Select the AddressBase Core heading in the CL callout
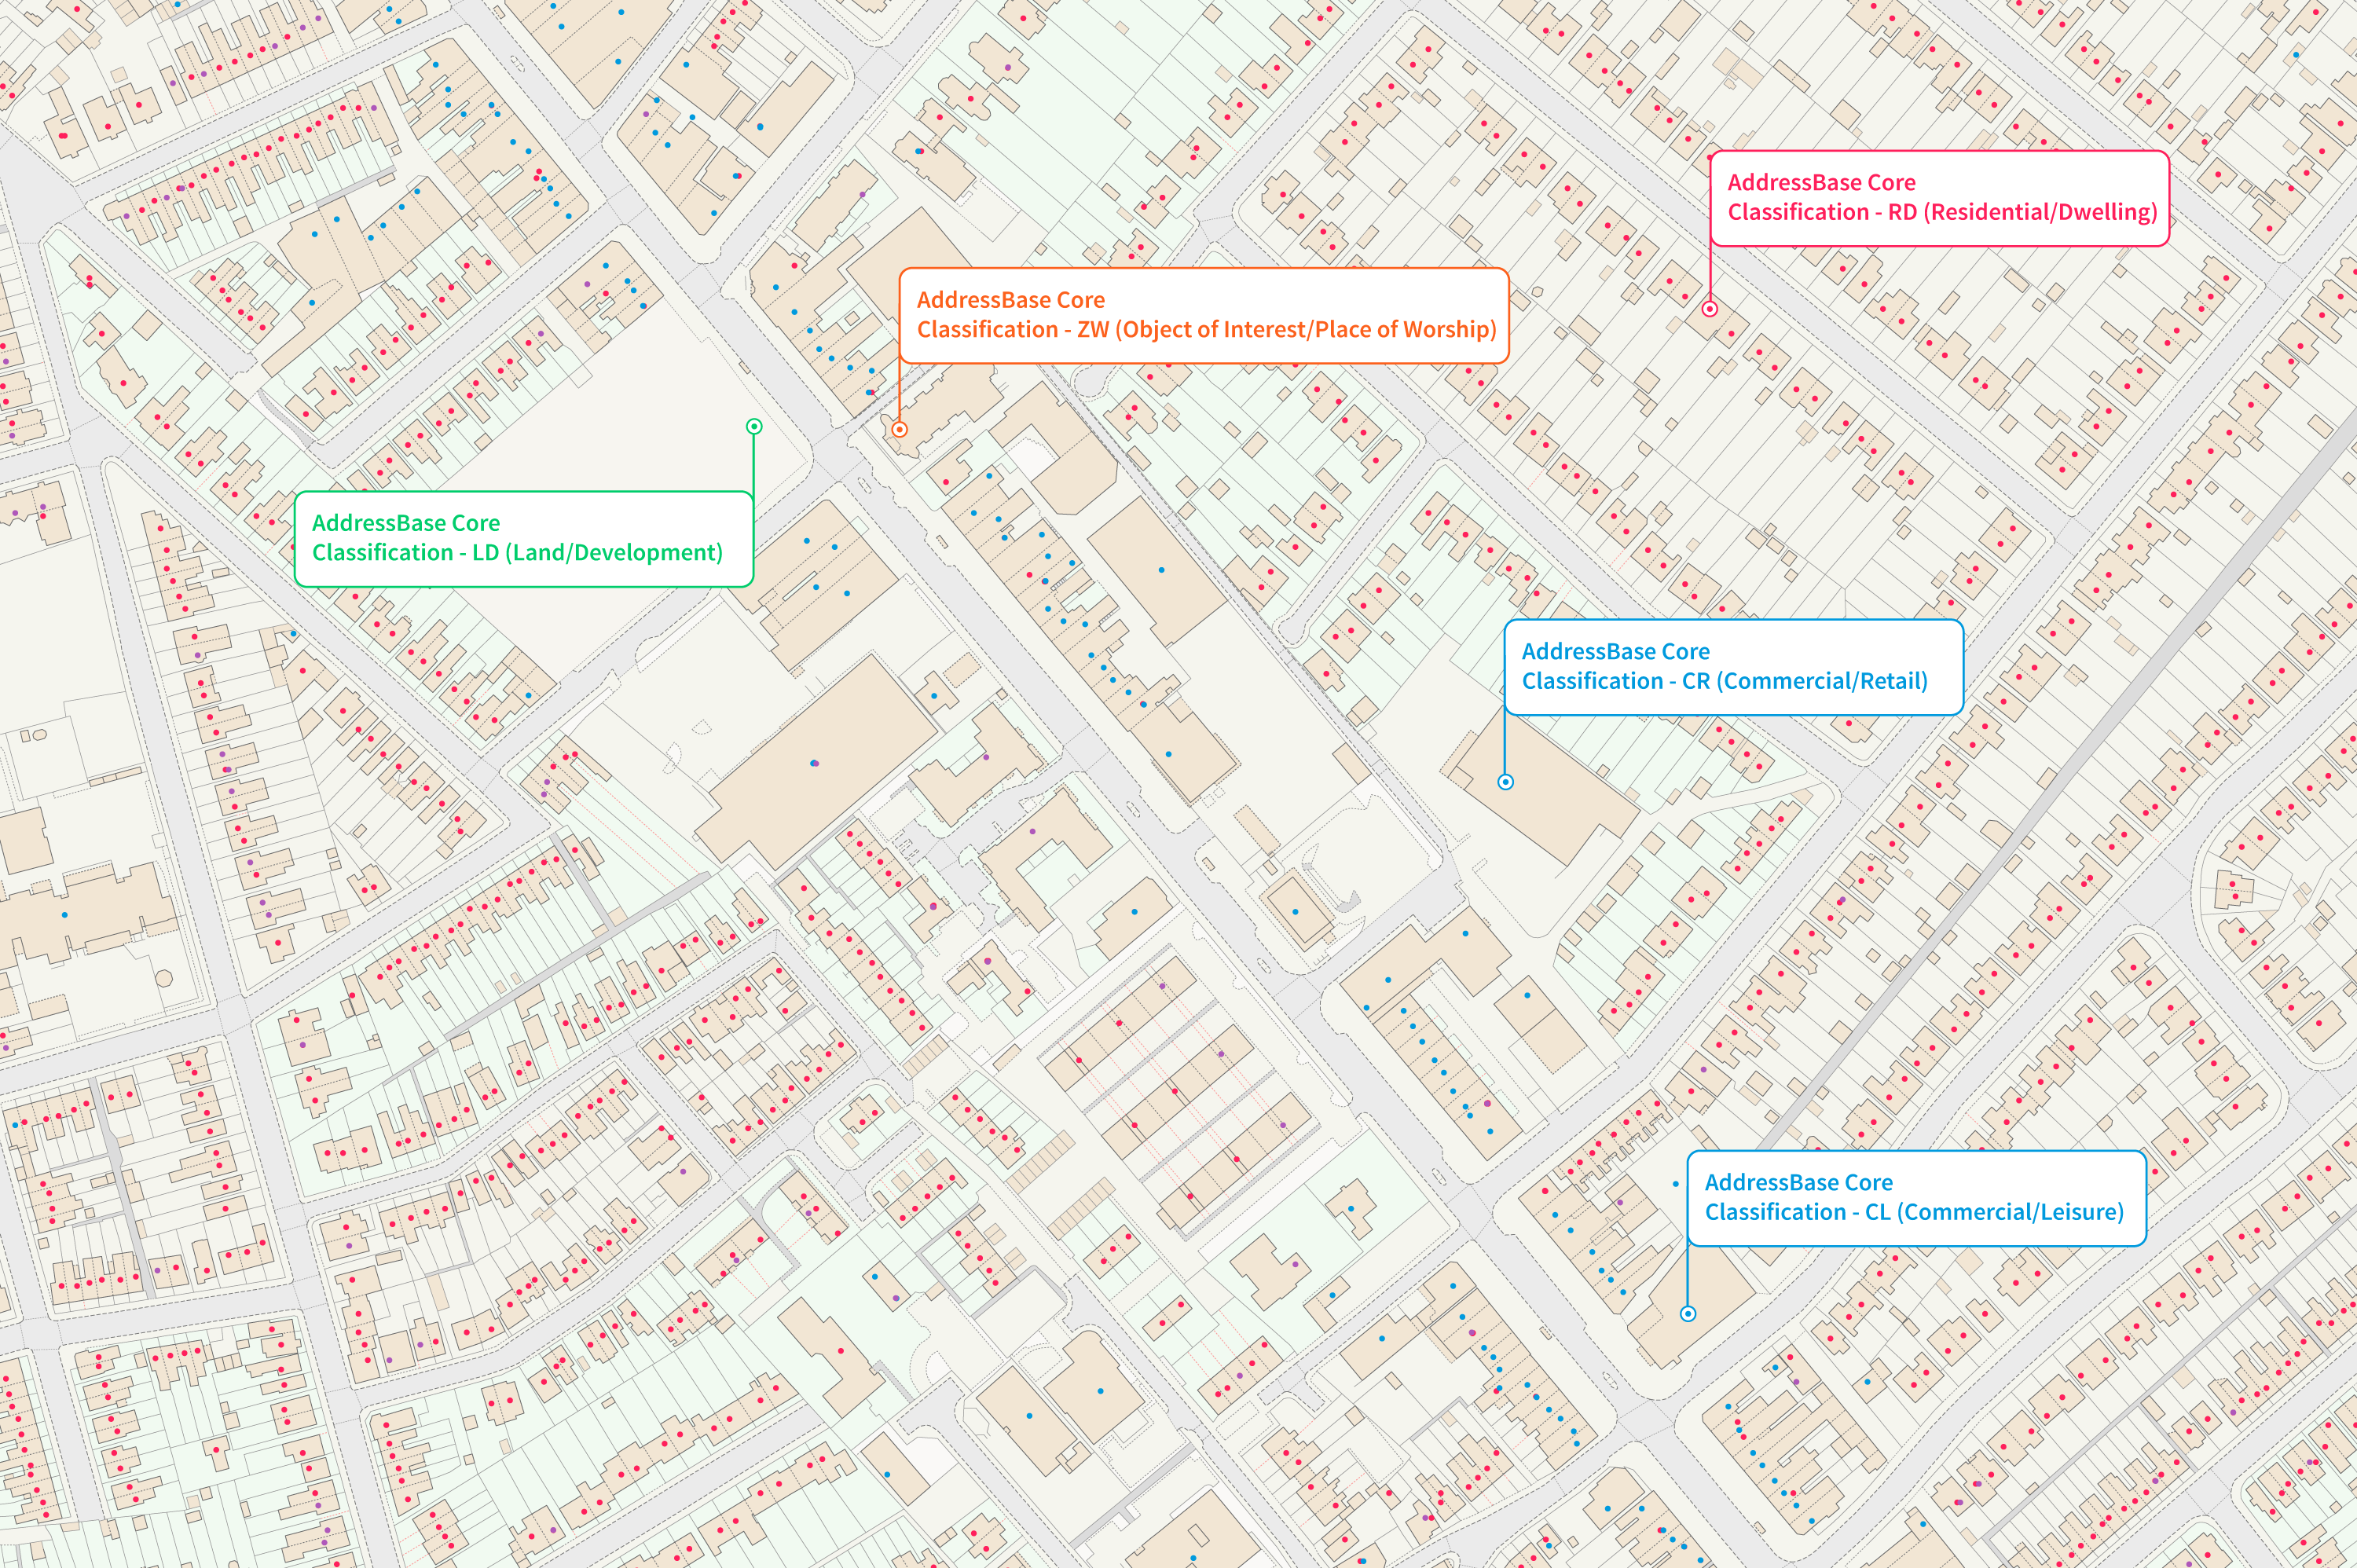2357x1568 pixels. click(1798, 1182)
